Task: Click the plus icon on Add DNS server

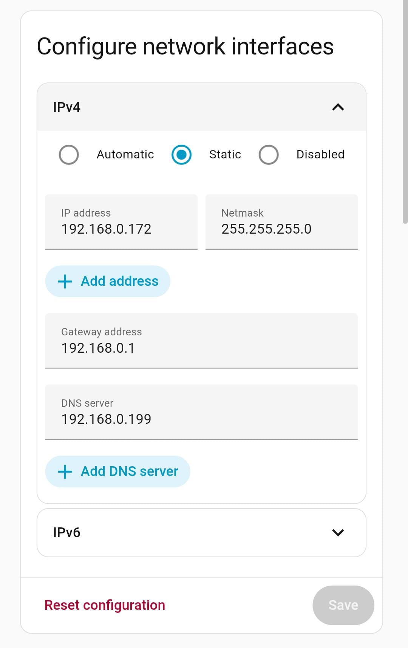Action: click(x=65, y=471)
